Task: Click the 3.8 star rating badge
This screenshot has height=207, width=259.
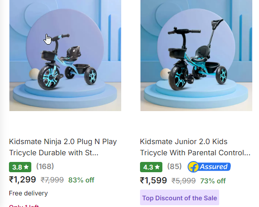Action: [20, 167]
